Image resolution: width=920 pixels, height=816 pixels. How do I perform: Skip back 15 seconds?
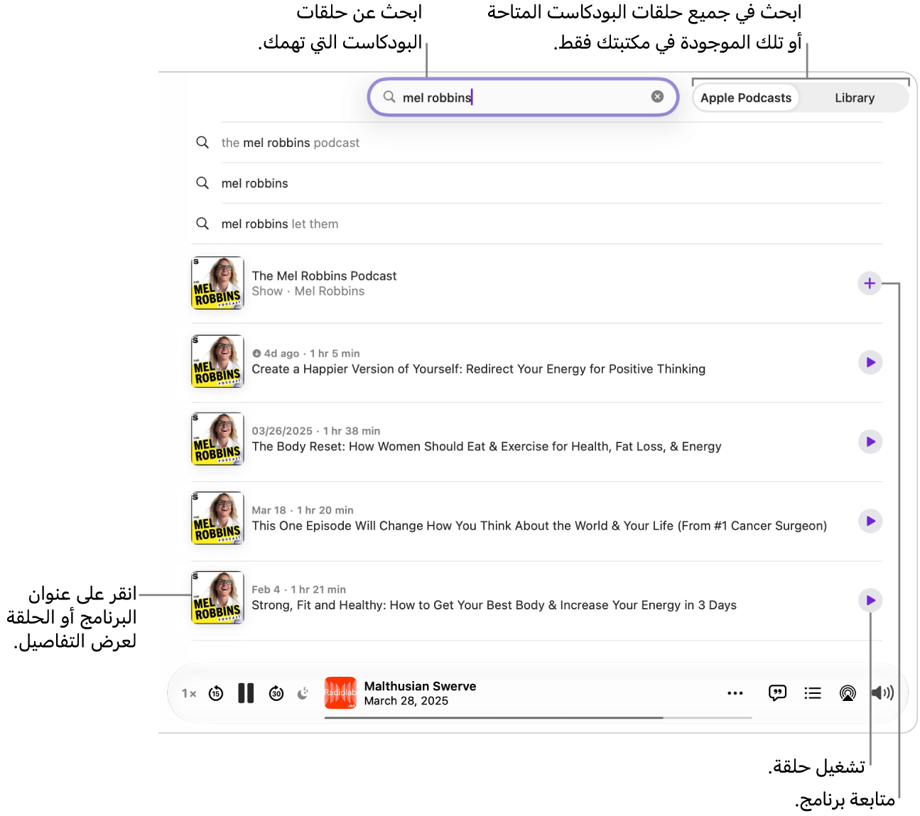coord(216,693)
